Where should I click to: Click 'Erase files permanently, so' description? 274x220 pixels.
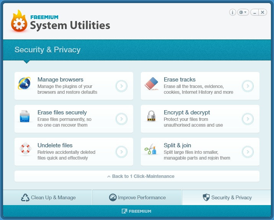point(64,119)
